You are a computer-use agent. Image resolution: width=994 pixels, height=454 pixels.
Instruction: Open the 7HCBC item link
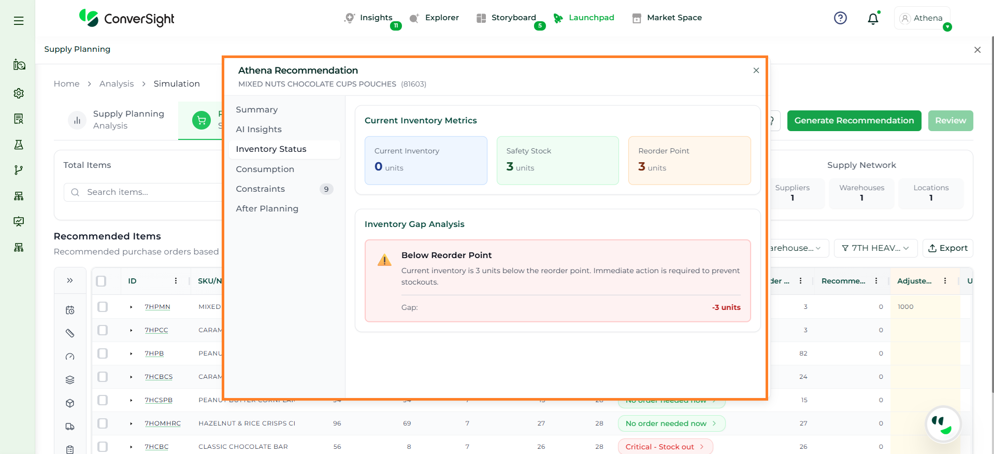[156, 447]
